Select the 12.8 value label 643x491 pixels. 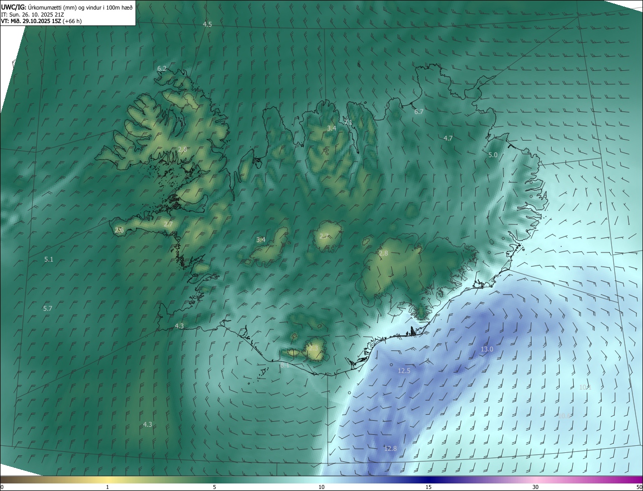(390, 448)
